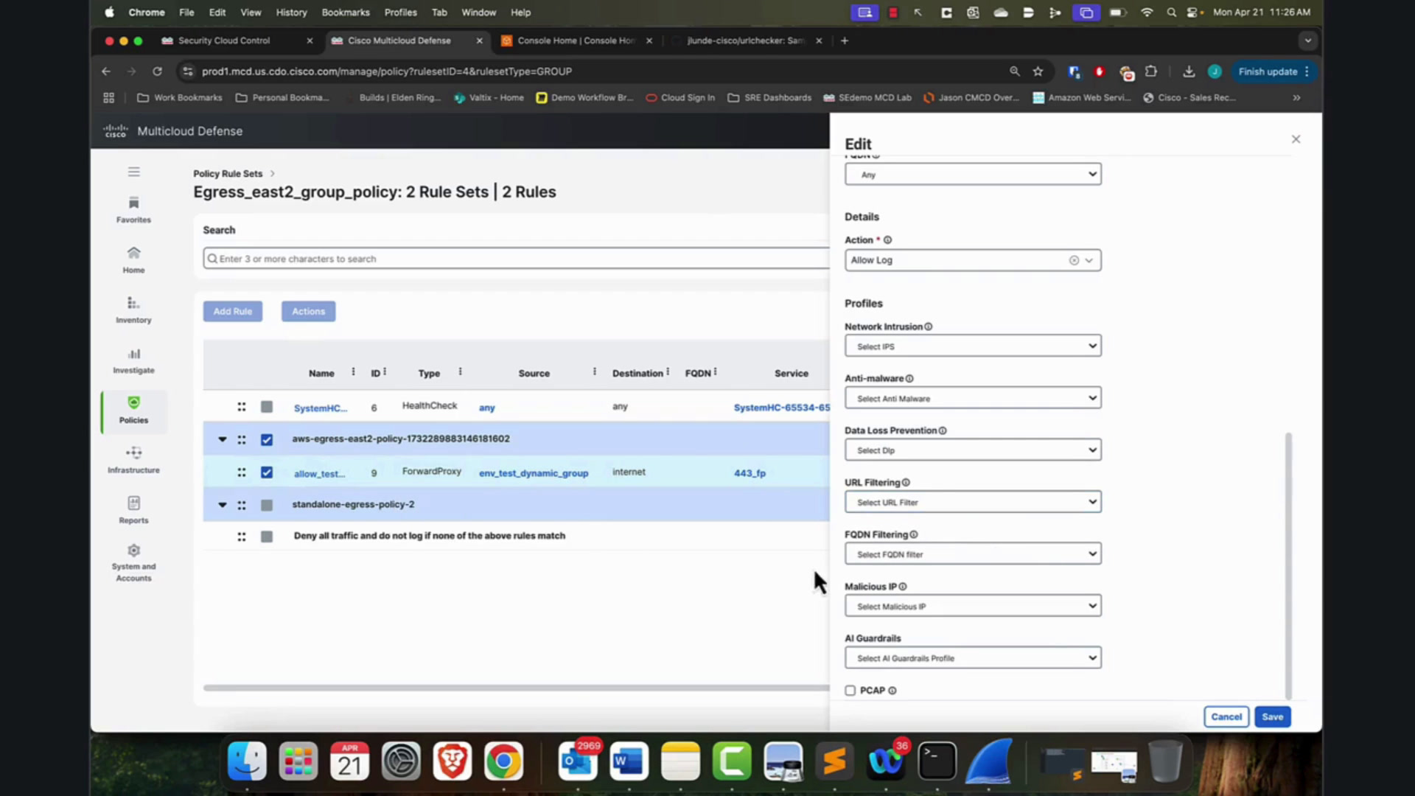
Task: Collapse the aws-egress-east2-policy rule set
Action: (222, 439)
